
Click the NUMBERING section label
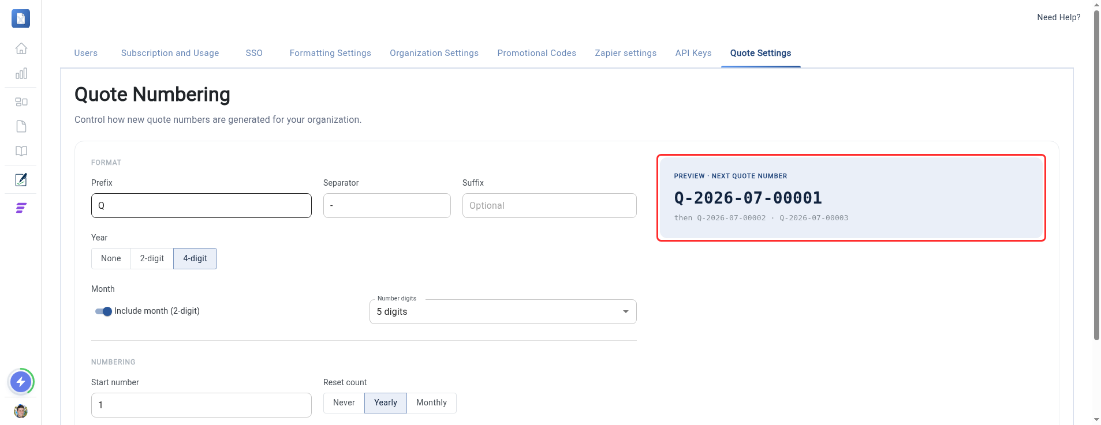point(113,362)
